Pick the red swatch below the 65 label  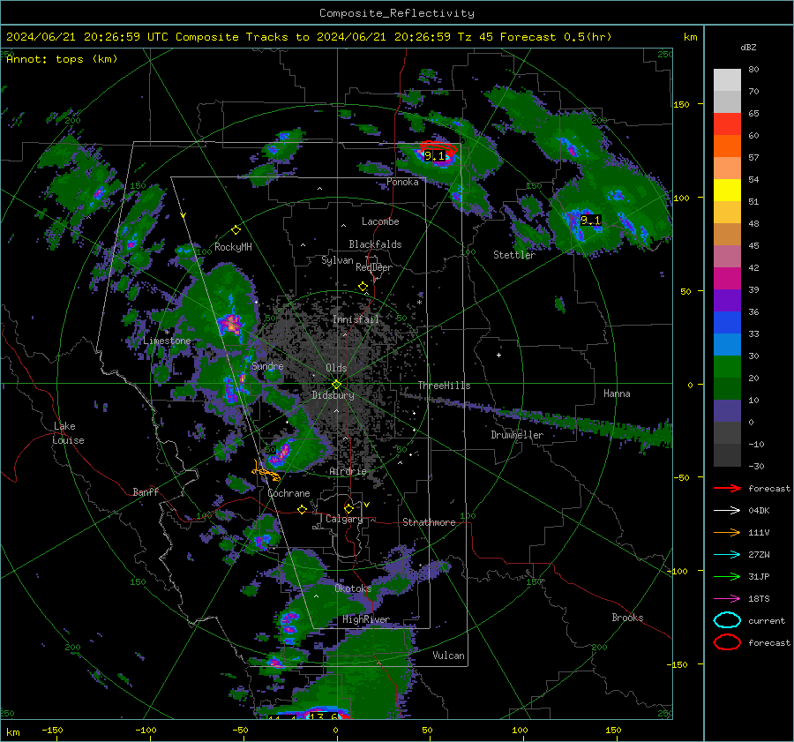pyautogui.click(x=727, y=124)
